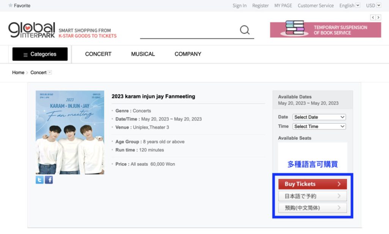Share on Facebook icon

(49, 180)
